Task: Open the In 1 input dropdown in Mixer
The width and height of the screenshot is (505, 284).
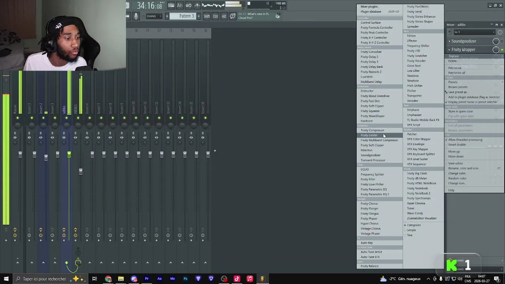Action: [475, 32]
